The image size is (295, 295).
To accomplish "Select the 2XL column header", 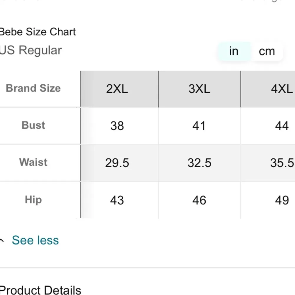I will coord(117,89).
